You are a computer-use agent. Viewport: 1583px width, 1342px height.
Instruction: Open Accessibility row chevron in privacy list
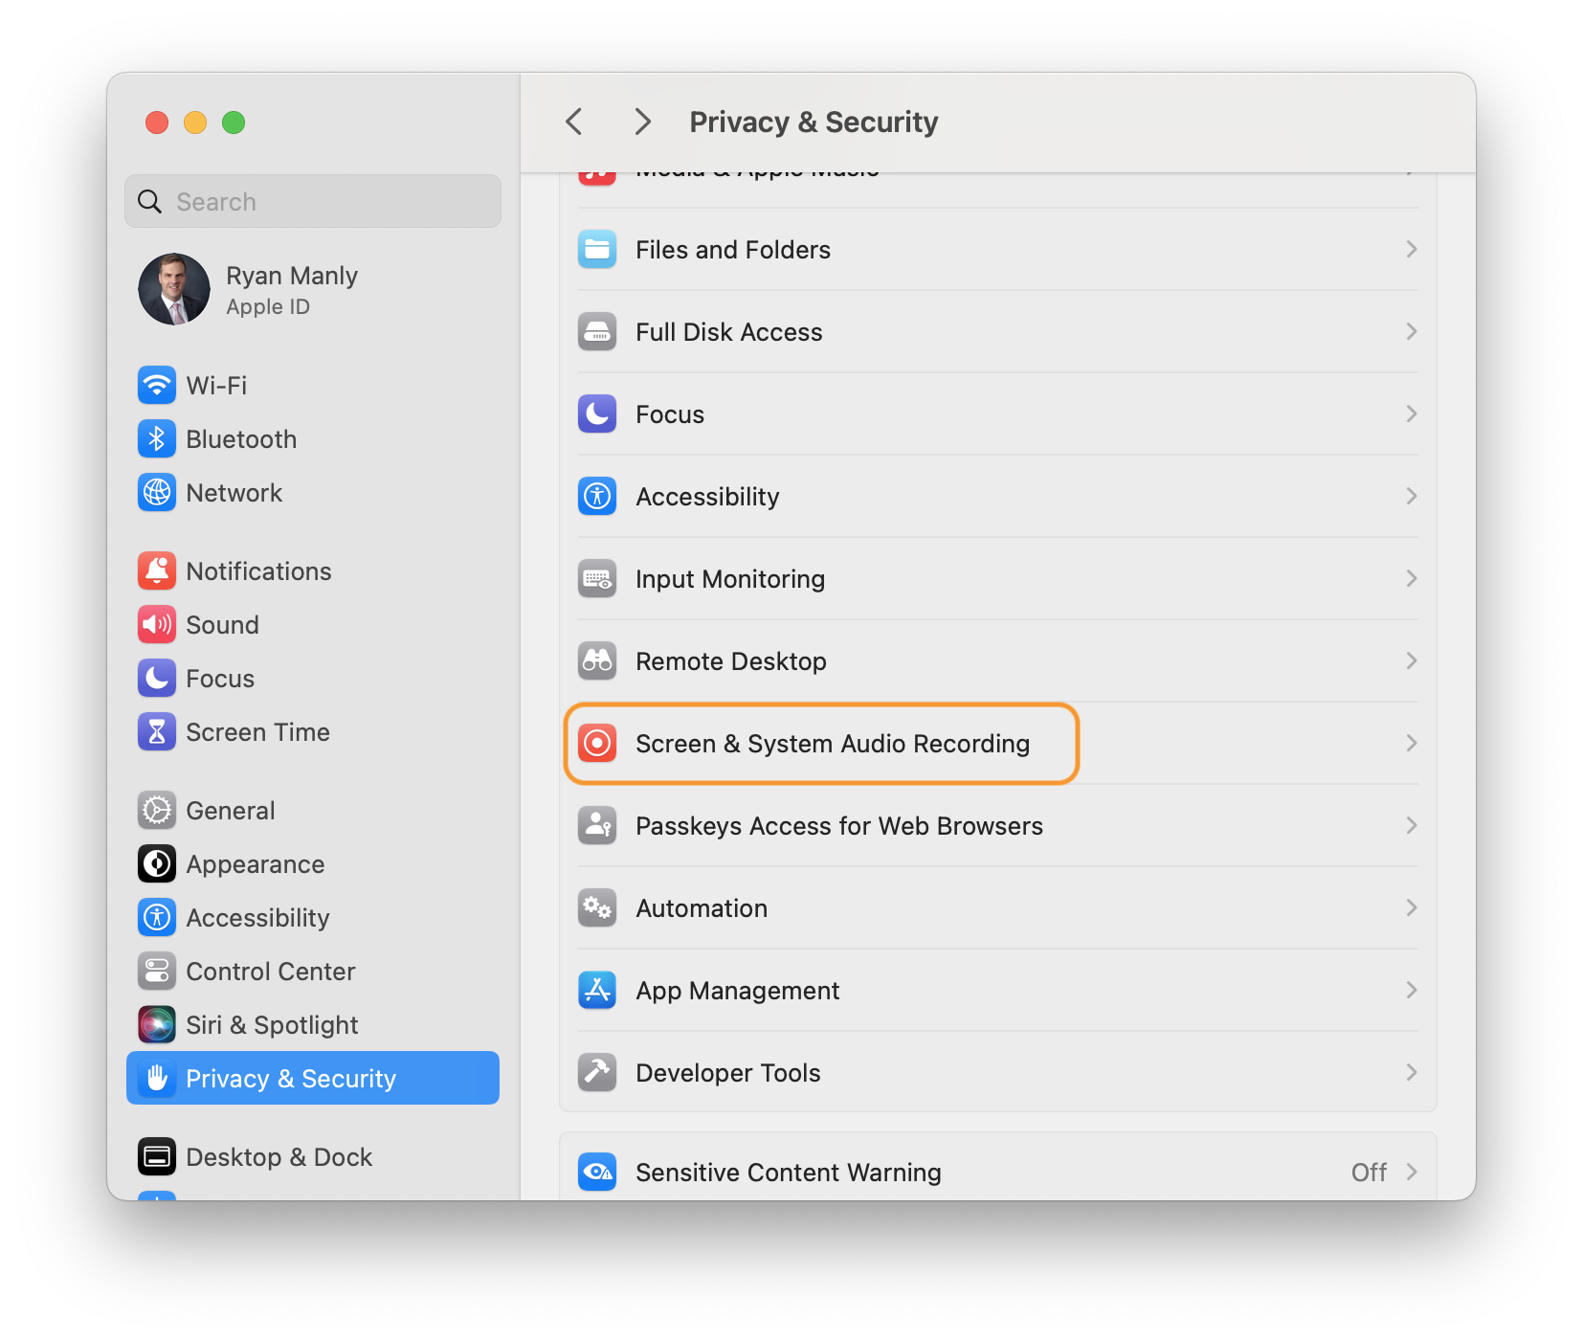1412,497
